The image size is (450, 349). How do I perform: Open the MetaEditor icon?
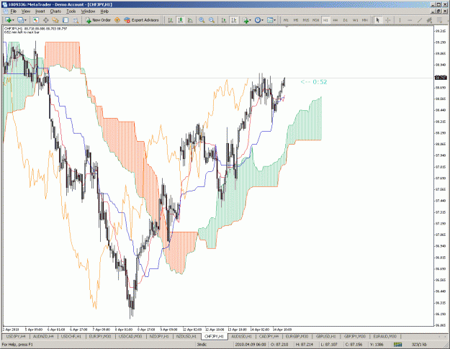[117, 20]
